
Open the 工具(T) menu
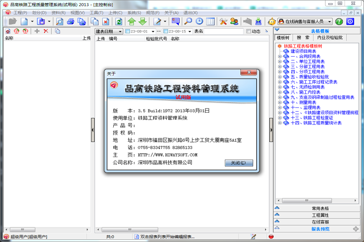(96, 13)
